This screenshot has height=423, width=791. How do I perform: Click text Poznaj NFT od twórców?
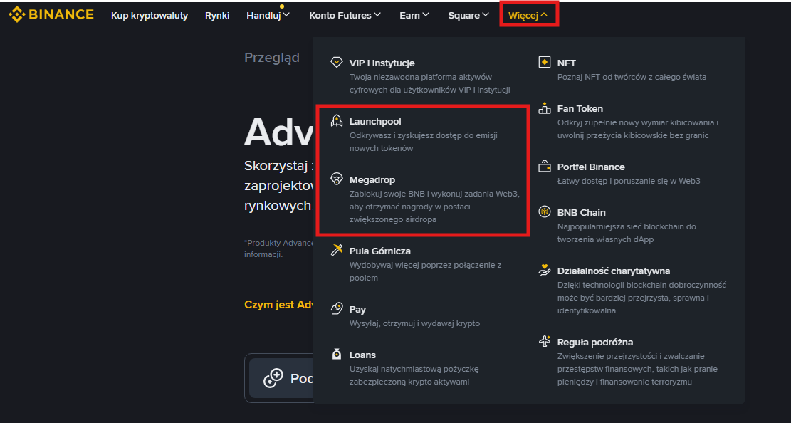pos(632,77)
